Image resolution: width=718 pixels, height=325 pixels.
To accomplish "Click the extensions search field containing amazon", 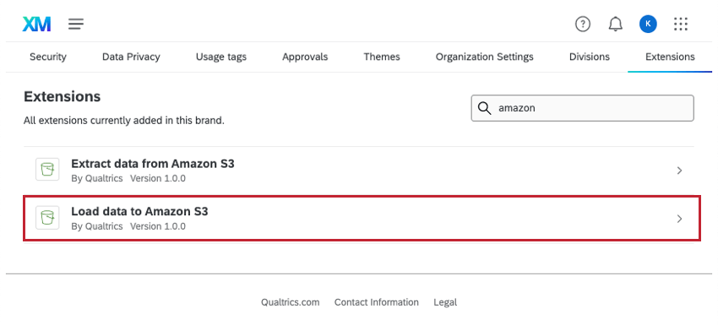I will (x=583, y=108).
